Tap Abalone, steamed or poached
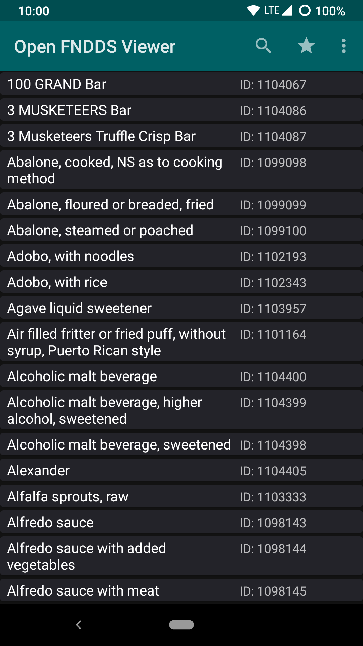Viewport: 363px width, 646px height. [x=182, y=230]
